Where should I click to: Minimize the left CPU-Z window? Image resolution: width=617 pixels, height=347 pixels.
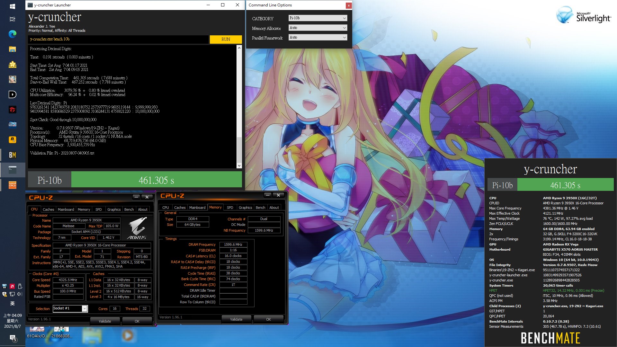136,197
